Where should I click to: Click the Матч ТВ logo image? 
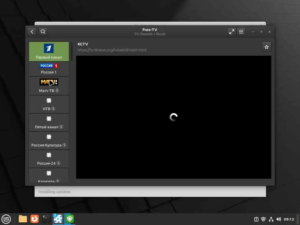coord(49,82)
